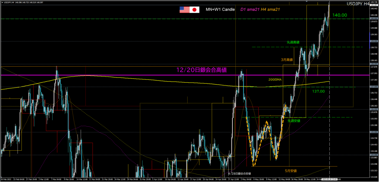Click the MN+W1 Candle indicator label
This screenshot has width=379, height=182.
coord(220,9)
